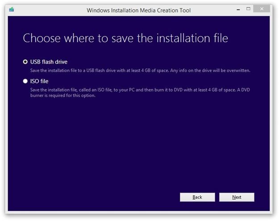This screenshot has height=221, width=279.
Task: Select the ISO file radio button
Action: click(25, 81)
